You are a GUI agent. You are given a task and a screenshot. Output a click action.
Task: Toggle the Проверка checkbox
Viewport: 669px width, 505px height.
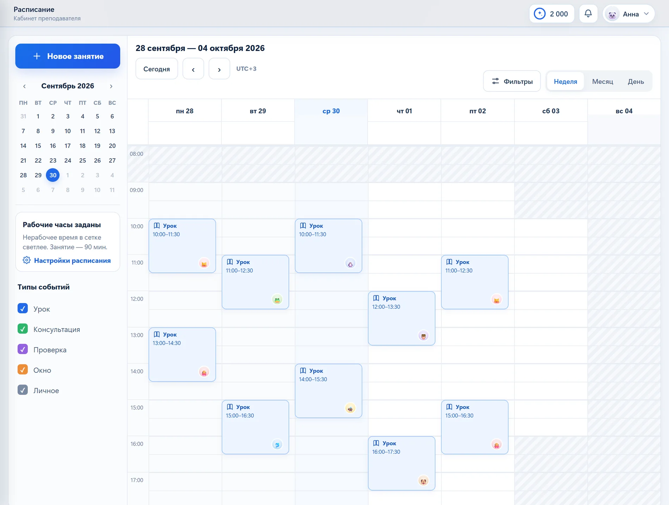tap(23, 349)
